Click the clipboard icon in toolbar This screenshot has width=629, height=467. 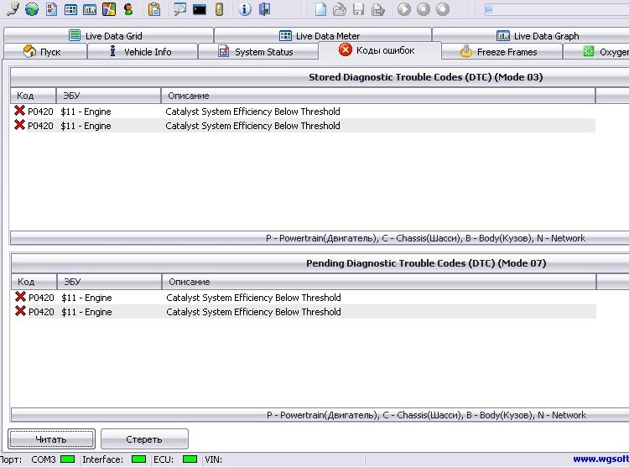coord(154,10)
